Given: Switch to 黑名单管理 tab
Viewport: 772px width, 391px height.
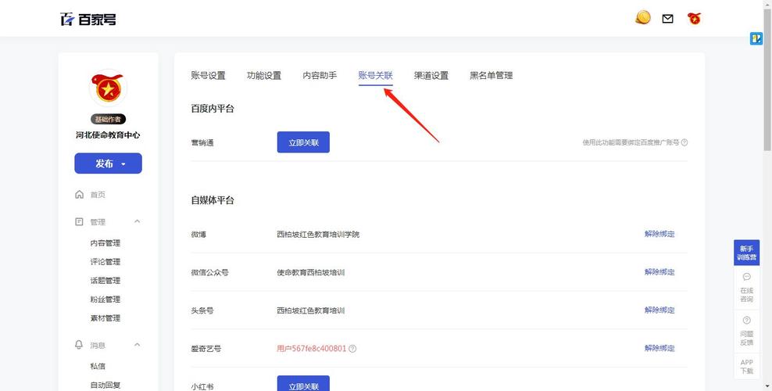Looking at the screenshot, I should click(x=491, y=76).
